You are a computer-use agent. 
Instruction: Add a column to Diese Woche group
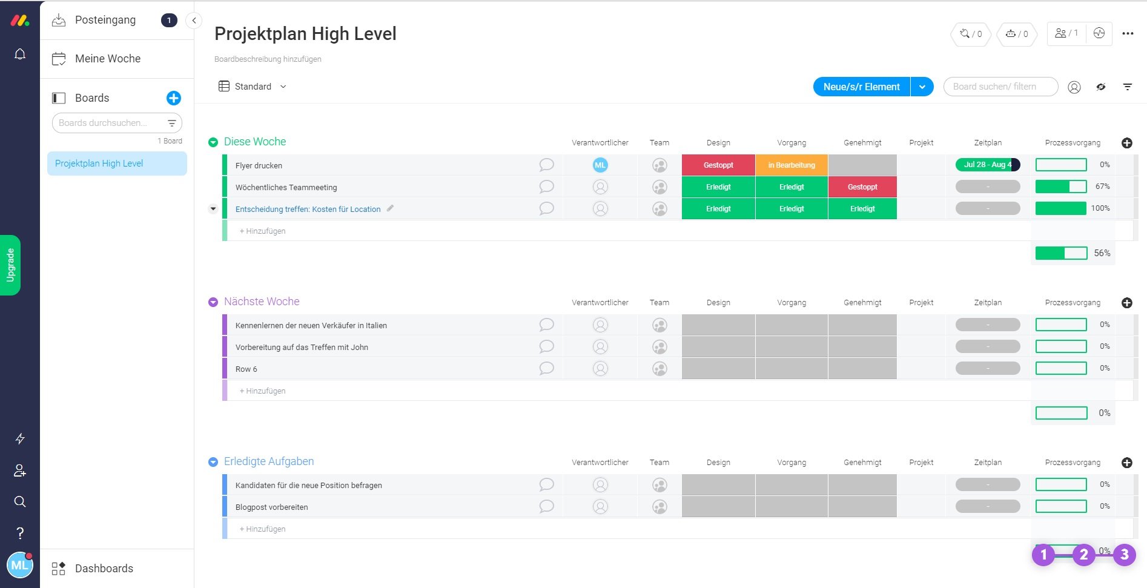click(x=1127, y=143)
